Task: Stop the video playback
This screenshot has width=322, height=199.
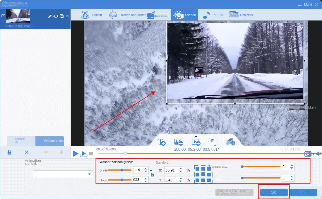Action: click(91, 154)
